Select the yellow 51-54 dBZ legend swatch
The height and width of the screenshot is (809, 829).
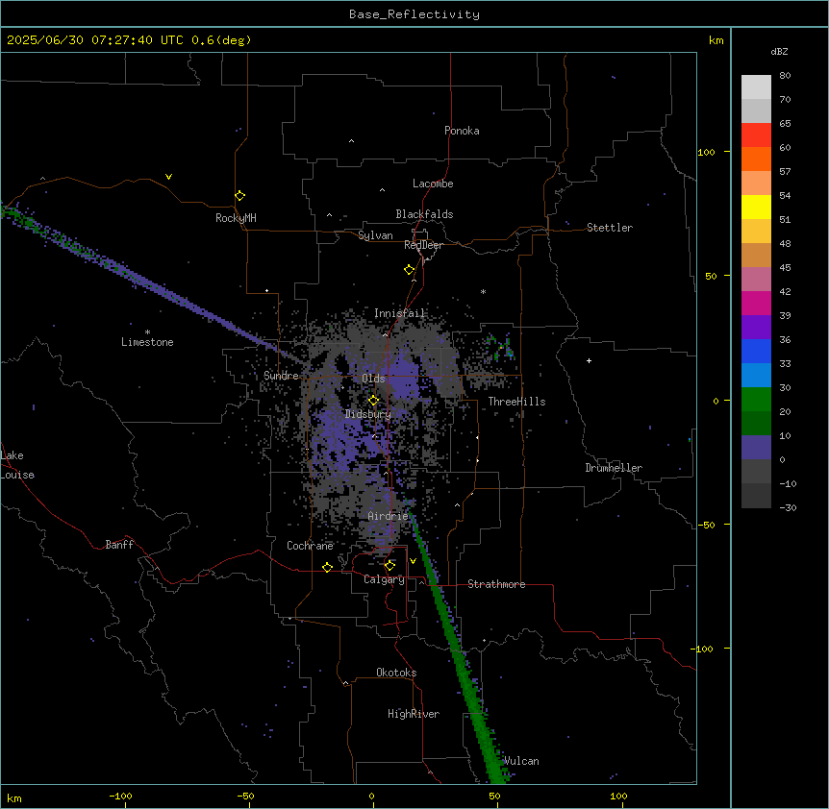coord(756,207)
